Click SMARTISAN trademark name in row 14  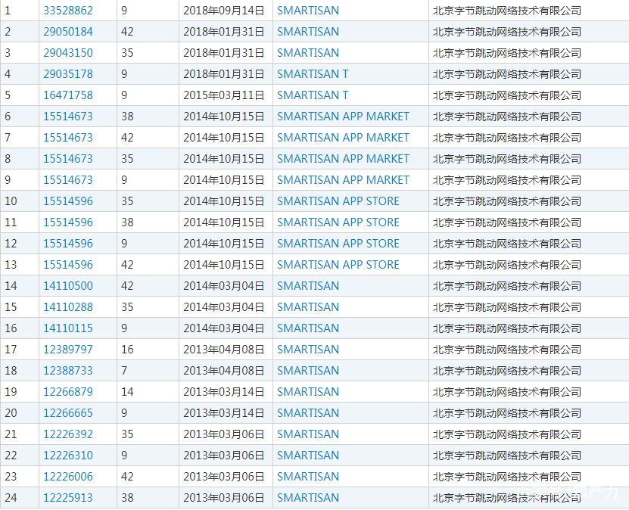308,286
